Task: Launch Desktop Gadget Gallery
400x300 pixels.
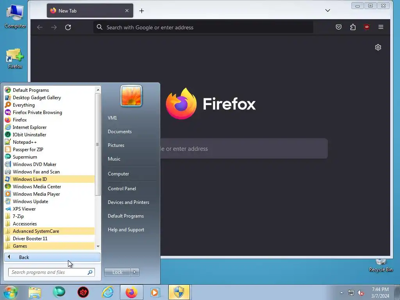Action: pos(50,97)
